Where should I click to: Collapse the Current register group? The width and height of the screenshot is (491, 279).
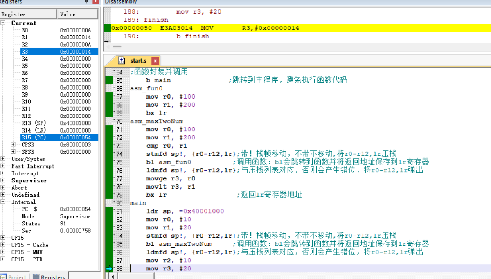click(3, 23)
